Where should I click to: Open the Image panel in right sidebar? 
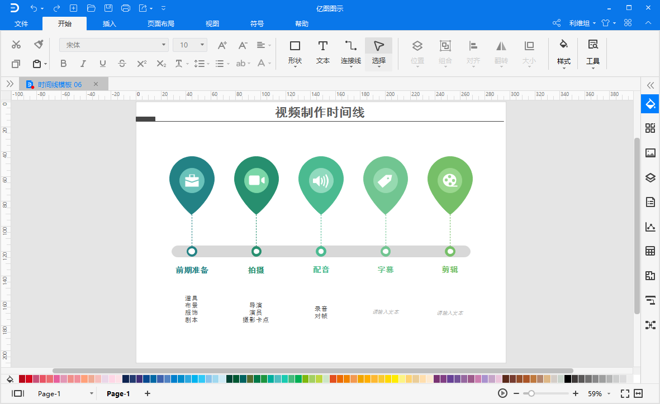(650, 153)
